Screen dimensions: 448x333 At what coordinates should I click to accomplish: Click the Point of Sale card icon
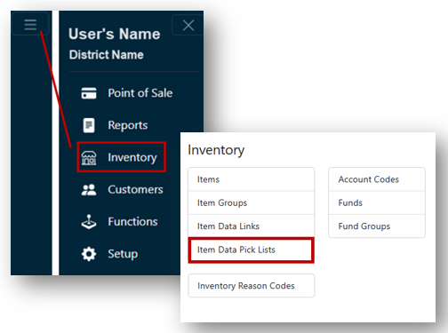89,93
